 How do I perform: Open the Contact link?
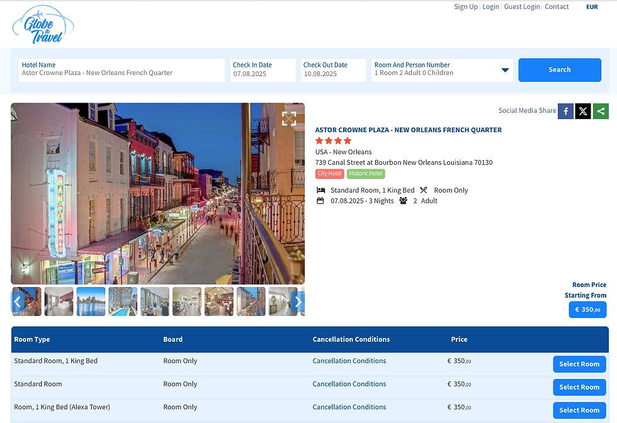click(x=557, y=7)
